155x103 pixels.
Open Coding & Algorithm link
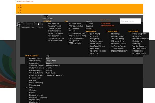tap(139, 34)
